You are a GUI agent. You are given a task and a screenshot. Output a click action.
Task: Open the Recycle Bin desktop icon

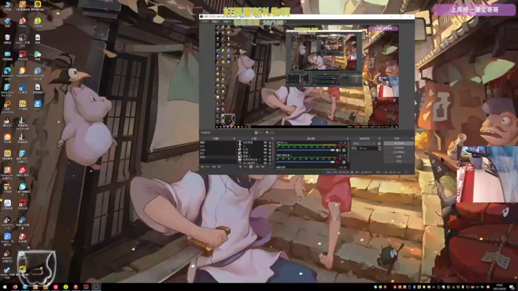[x=7, y=38]
